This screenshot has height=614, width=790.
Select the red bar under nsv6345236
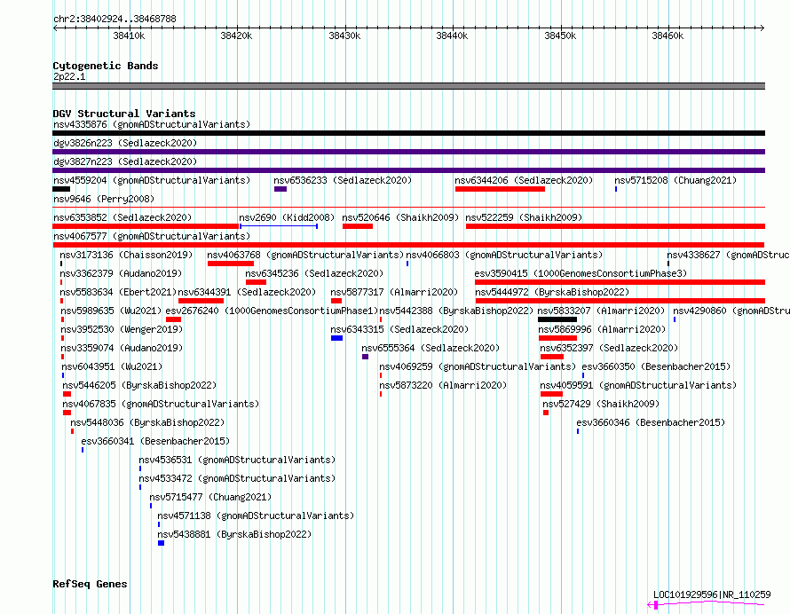[x=256, y=282]
